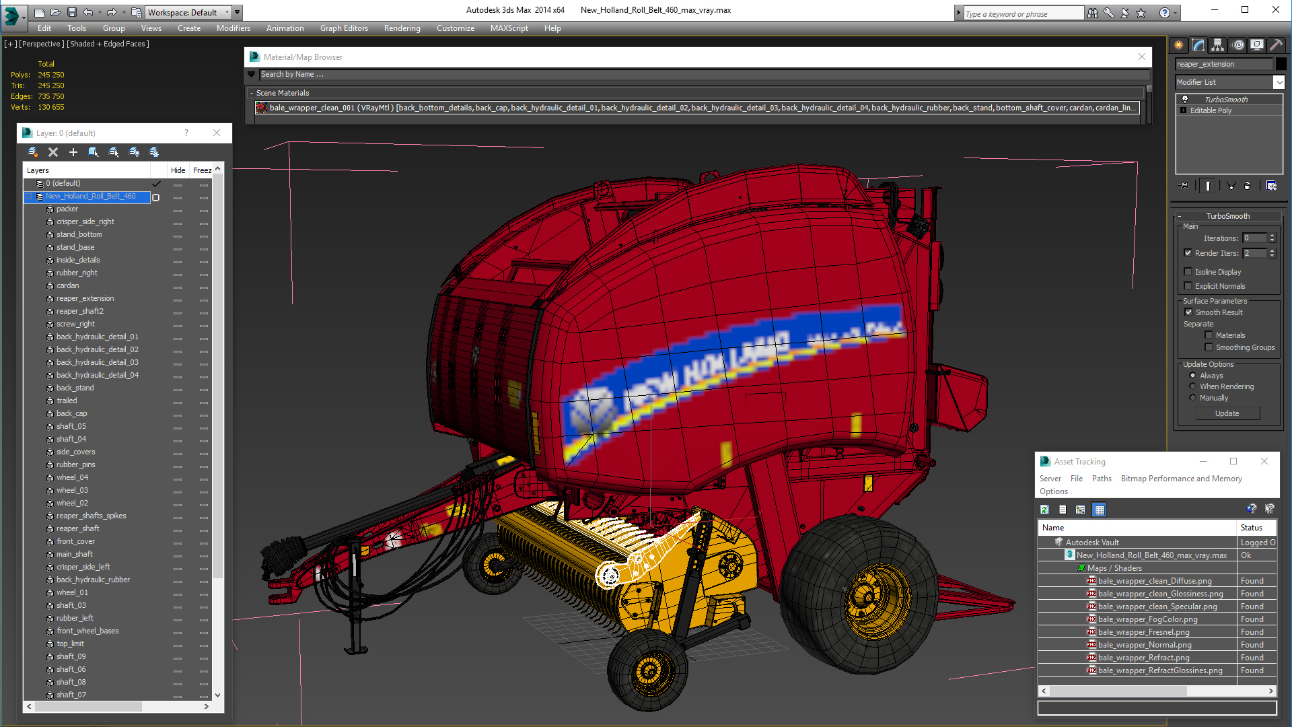Click the Update button in TurboSmooth

[x=1227, y=413]
